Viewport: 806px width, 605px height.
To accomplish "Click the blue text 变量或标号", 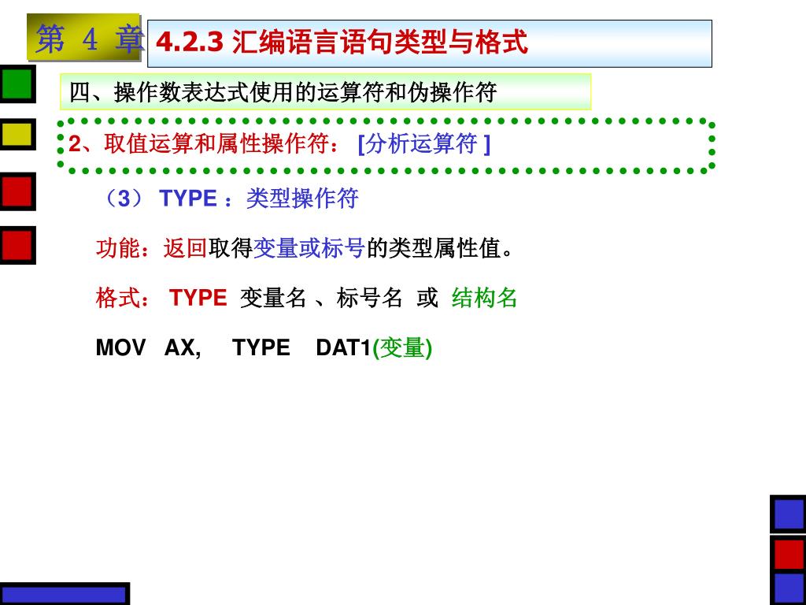I will pyautogui.click(x=309, y=248).
